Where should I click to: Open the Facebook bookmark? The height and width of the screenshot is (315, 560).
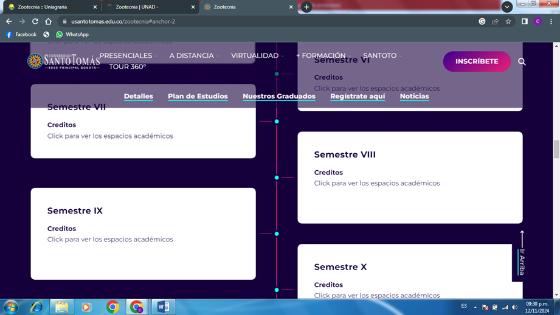pos(21,35)
